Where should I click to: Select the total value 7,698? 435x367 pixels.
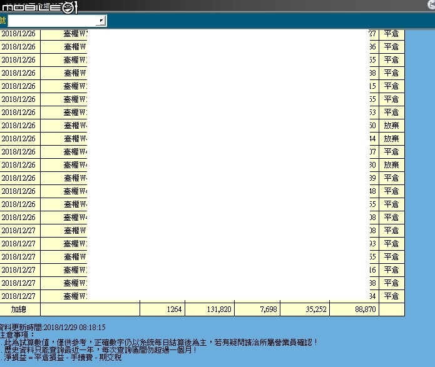click(x=269, y=309)
